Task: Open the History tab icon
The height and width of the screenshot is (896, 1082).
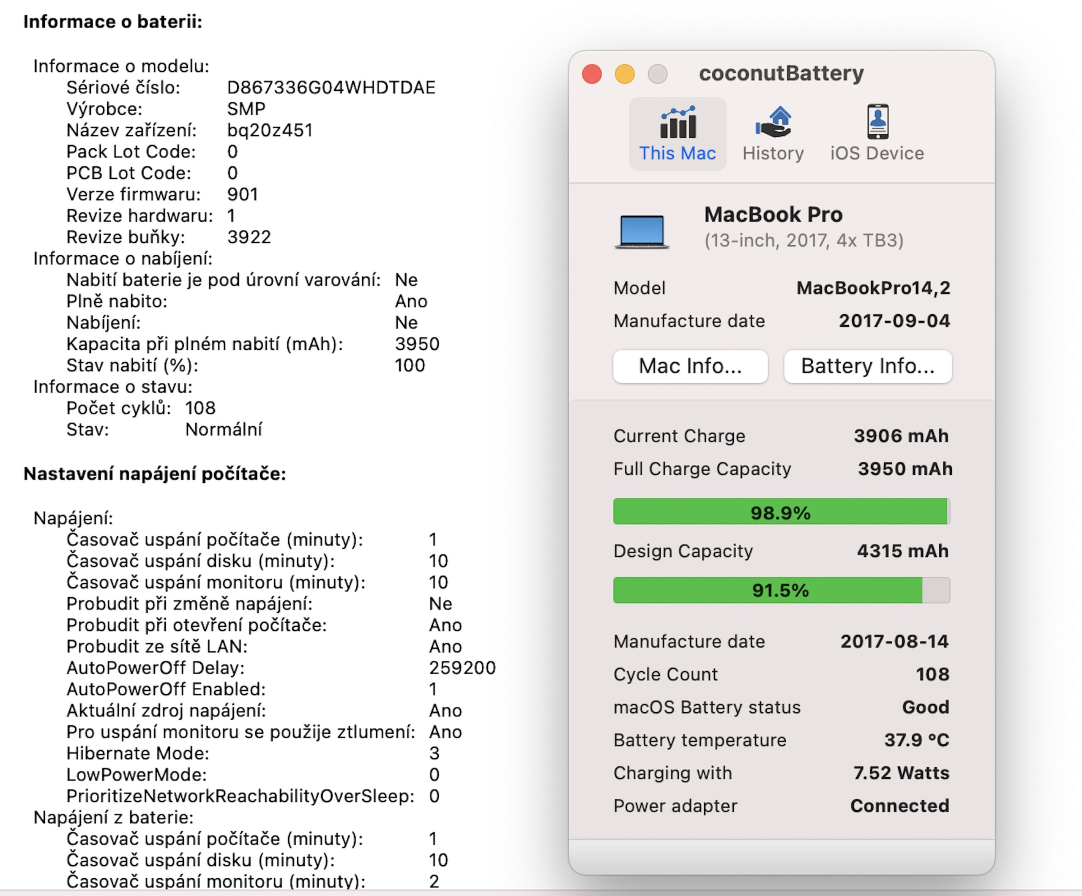Action: [x=773, y=123]
